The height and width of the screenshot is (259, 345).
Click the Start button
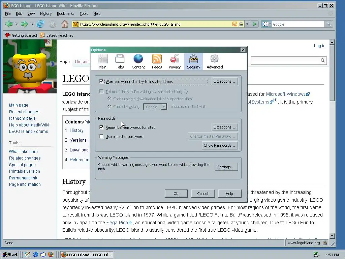10,255
